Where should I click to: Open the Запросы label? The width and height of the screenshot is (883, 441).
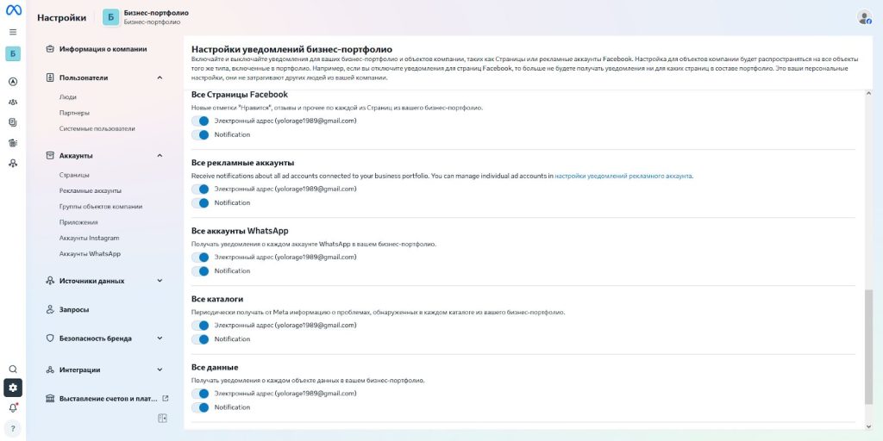[x=74, y=309]
